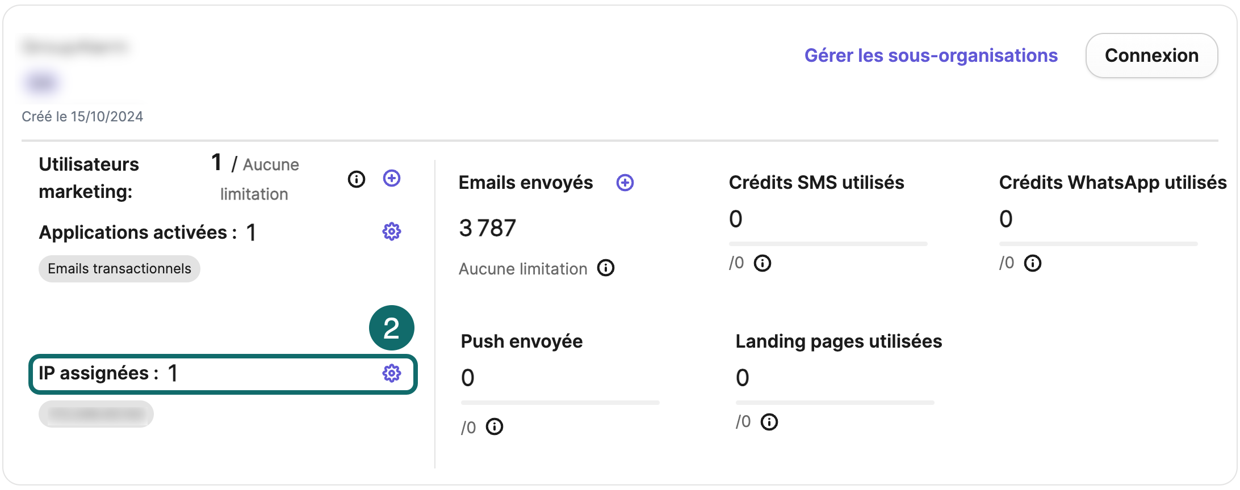The image size is (1240, 490).
Task: Add marketing users with plus icon
Action: click(x=392, y=178)
